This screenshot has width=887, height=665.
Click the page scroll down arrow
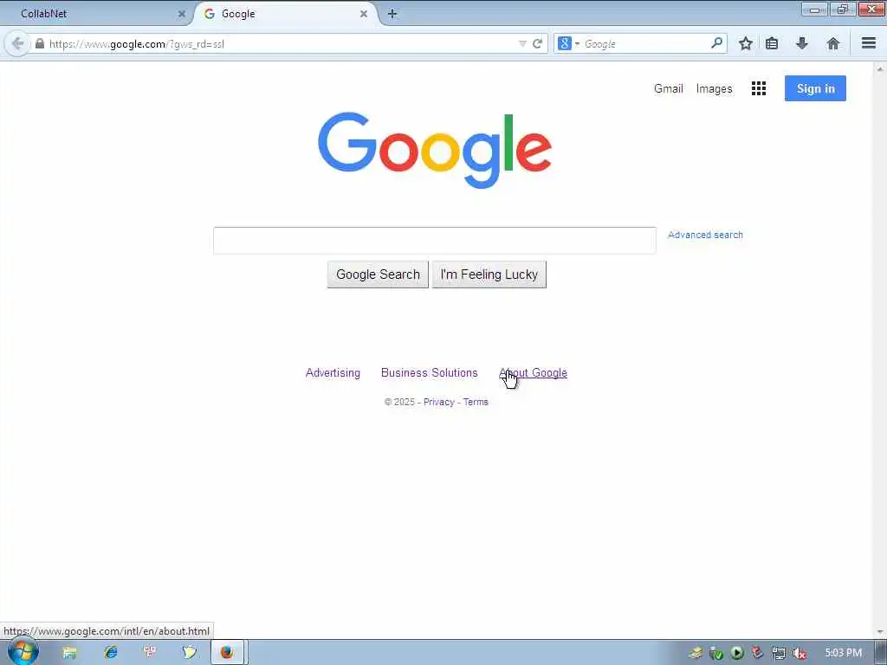(x=880, y=631)
